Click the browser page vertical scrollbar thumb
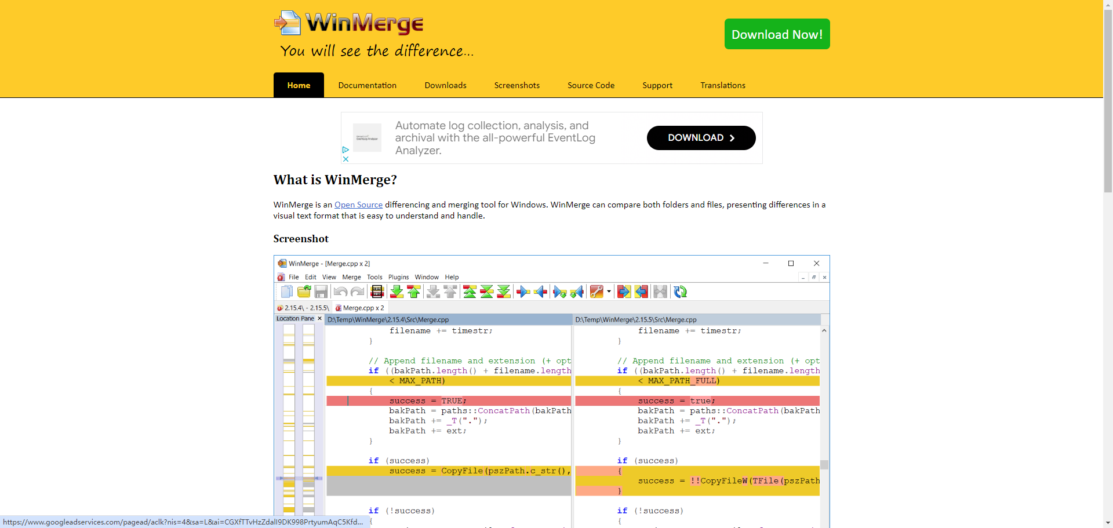Image resolution: width=1113 pixels, height=528 pixels. point(1108,101)
